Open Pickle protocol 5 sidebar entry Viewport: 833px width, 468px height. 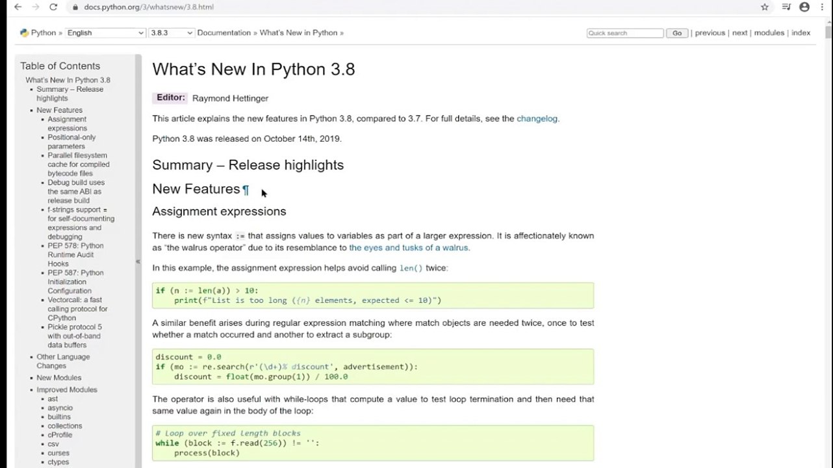pyautogui.click(x=75, y=336)
